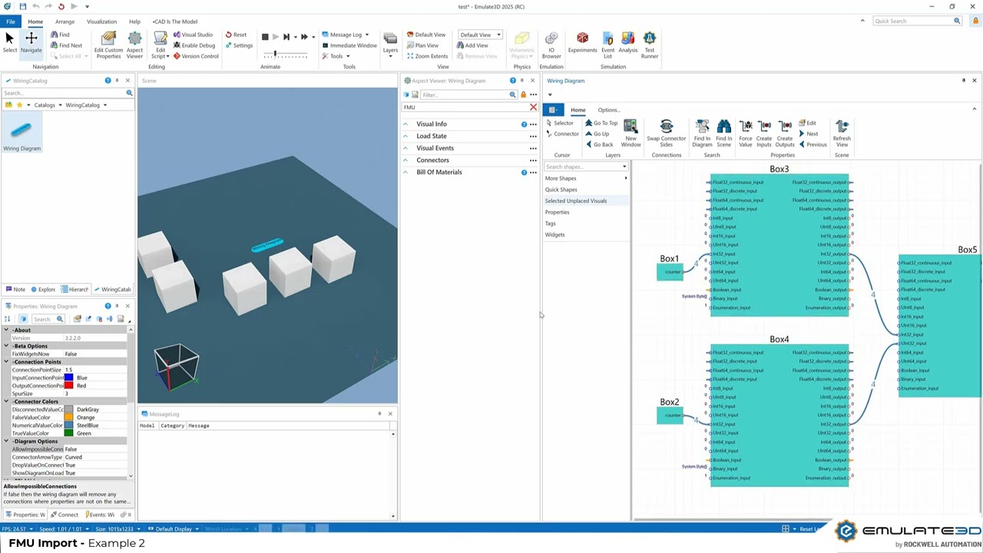Click Zoom Extents in View group

pos(427,56)
